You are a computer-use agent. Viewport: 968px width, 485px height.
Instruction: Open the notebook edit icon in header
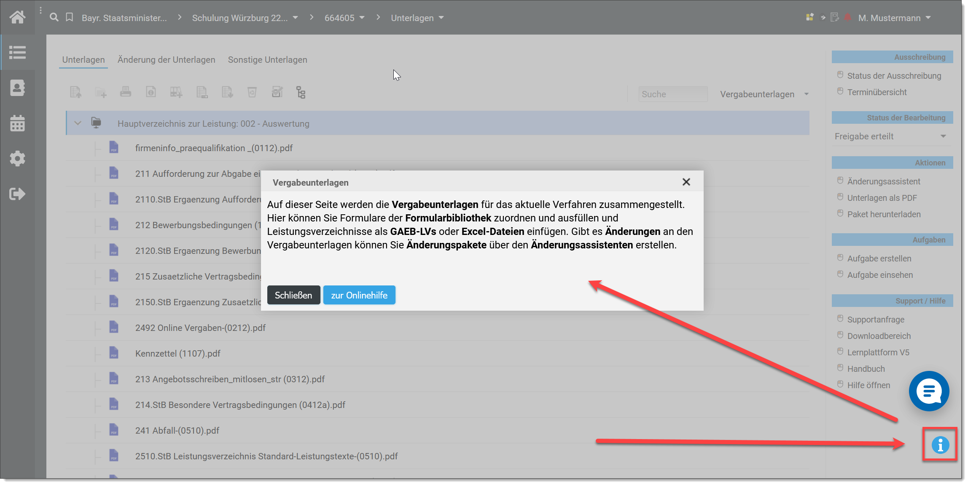(835, 17)
